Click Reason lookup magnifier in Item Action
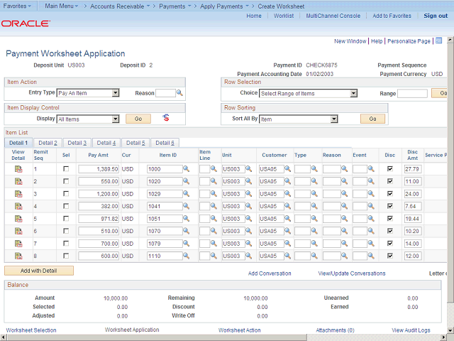454x341 pixels. click(179, 93)
